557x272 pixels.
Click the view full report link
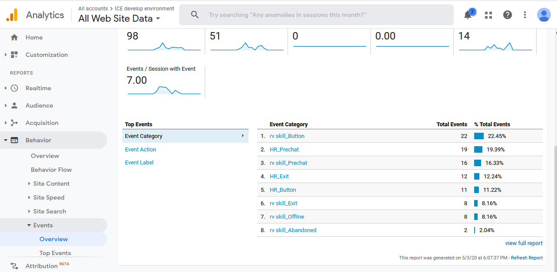[x=524, y=243]
